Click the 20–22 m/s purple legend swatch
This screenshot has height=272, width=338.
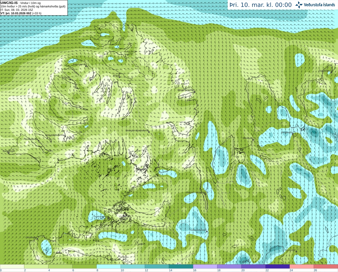click(x=253, y=266)
